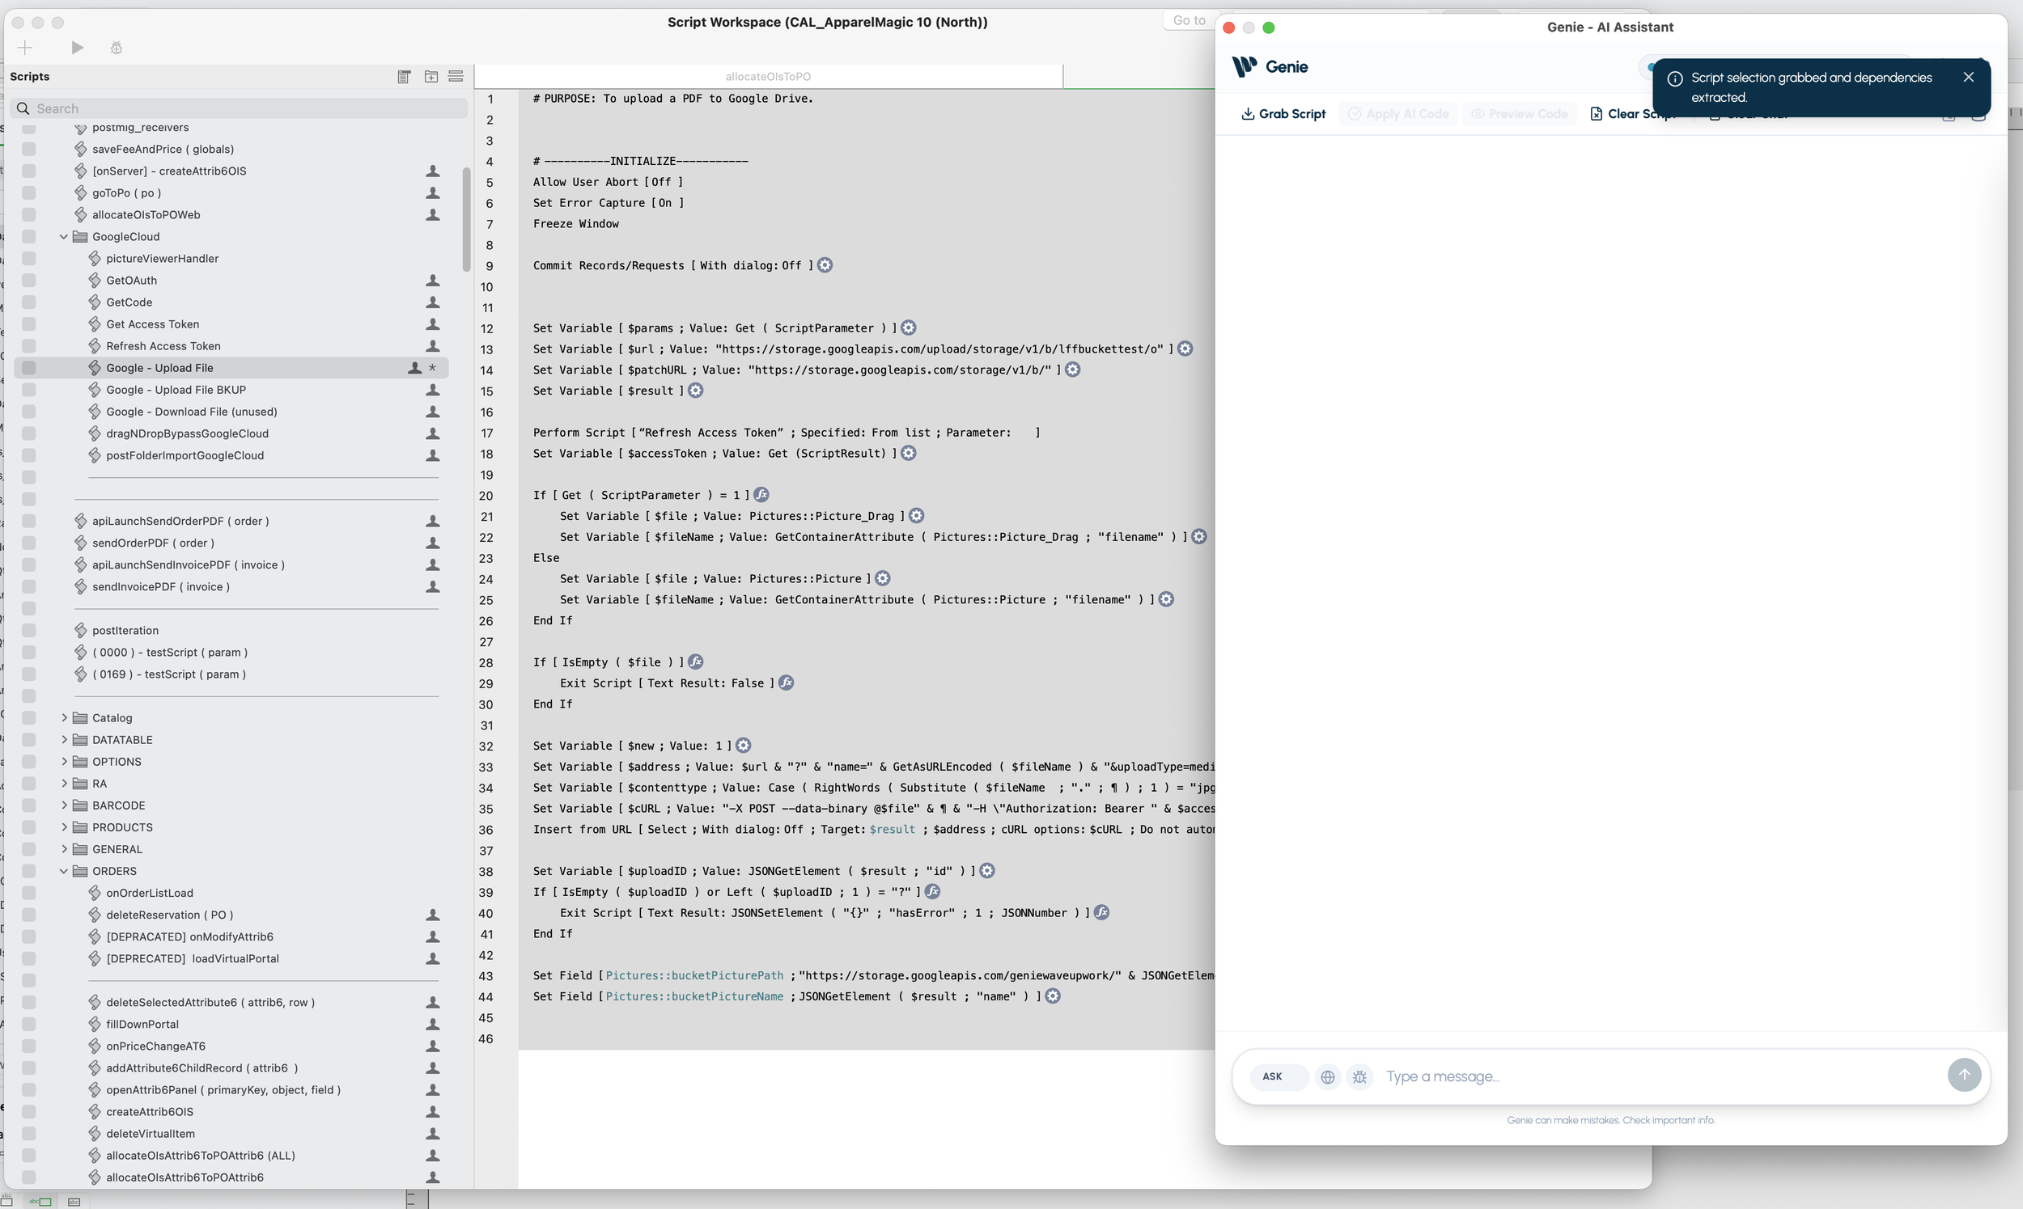This screenshot has height=1209, width=2023.
Task: Click the Grab Script button
Action: pyautogui.click(x=1283, y=114)
